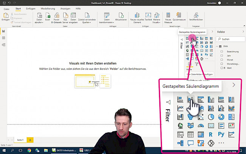The height and width of the screenshot is (154, 246).
Task: Open the Hilfe tab
Action: (78, 9)
